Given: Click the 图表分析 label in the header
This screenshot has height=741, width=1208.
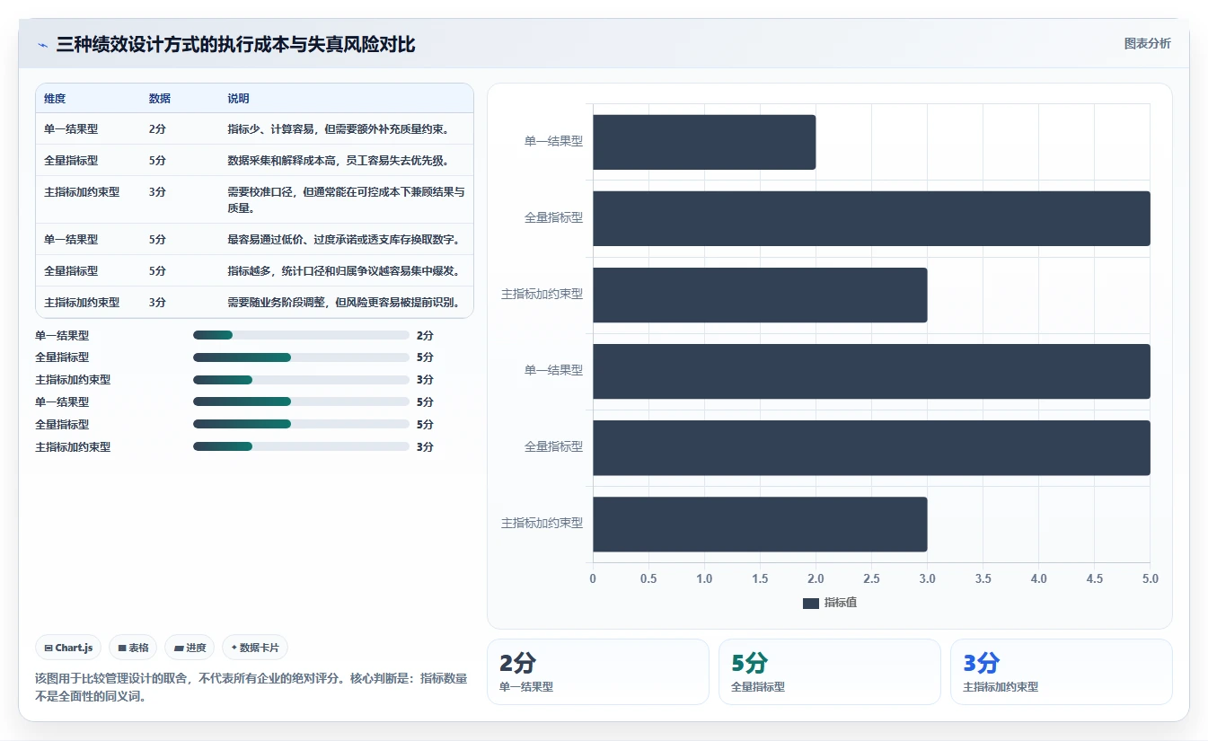Looking at the screenshot, I should point(1148,43).
